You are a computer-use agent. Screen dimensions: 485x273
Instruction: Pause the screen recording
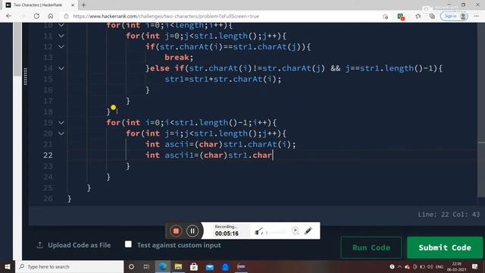coord(192,231)
